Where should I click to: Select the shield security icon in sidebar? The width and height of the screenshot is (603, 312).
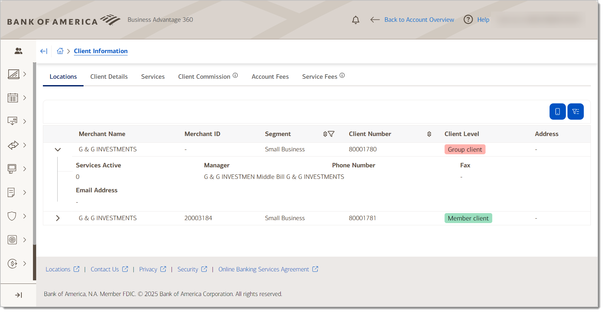(x=12, y=216)
